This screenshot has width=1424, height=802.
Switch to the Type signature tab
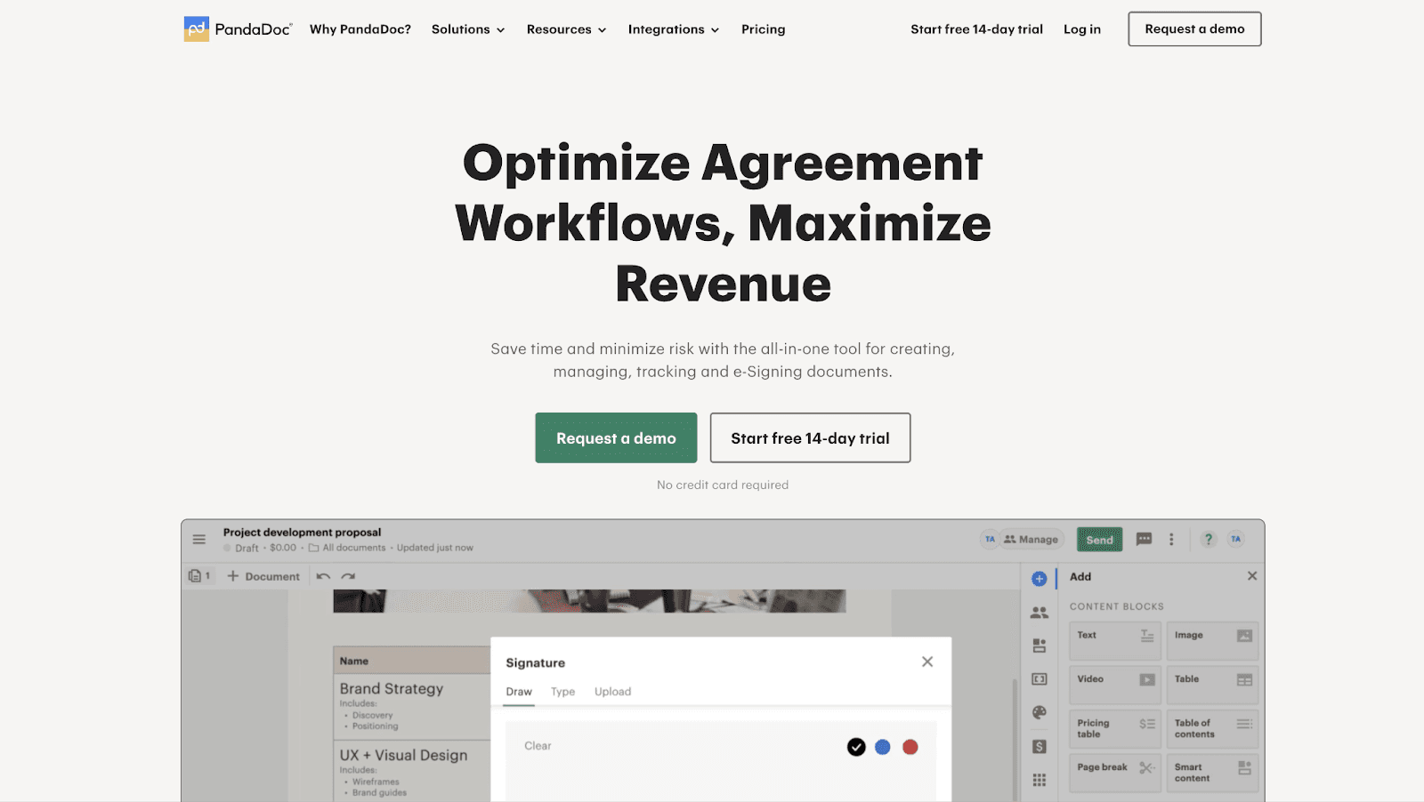(562, 692)
